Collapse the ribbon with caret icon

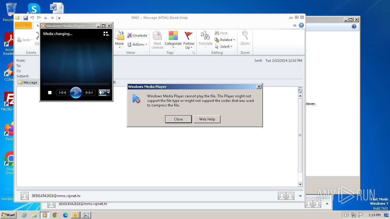(295, 26)
